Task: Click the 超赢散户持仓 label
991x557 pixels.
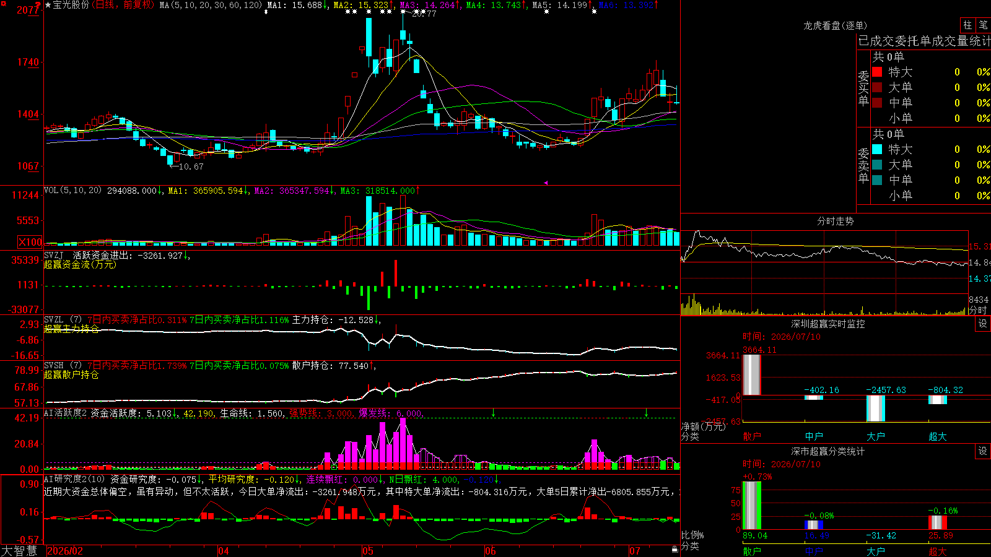Action: pyautogui.click(x=71, y=374)
